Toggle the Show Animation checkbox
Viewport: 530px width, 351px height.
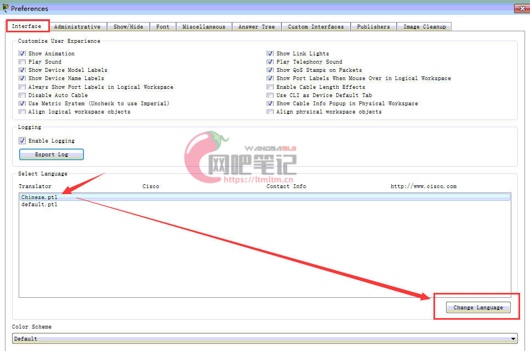click(22, 53)
